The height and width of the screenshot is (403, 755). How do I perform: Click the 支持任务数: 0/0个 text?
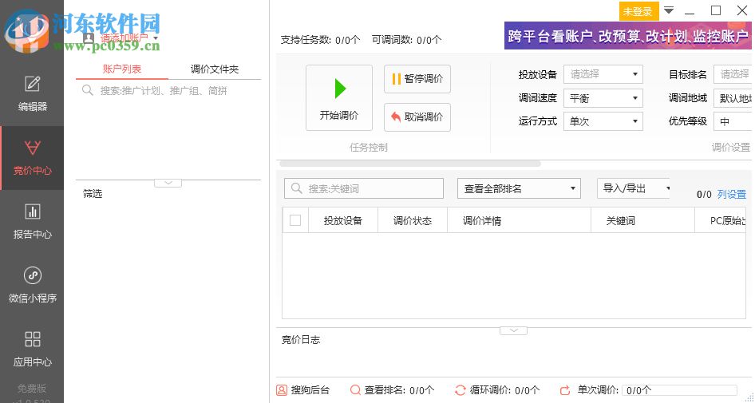[320, 40]
